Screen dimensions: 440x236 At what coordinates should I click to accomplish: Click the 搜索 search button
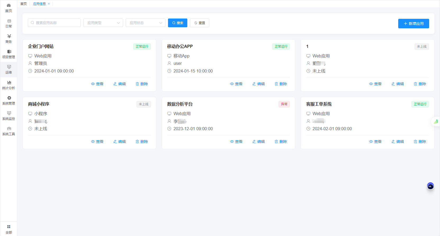(x=178, y=23)
